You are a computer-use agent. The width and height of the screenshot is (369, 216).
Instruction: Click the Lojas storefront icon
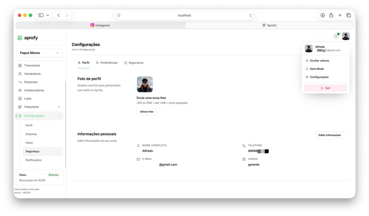(20, 99)
